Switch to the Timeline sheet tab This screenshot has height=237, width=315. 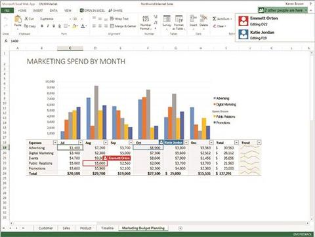(108, 228)
